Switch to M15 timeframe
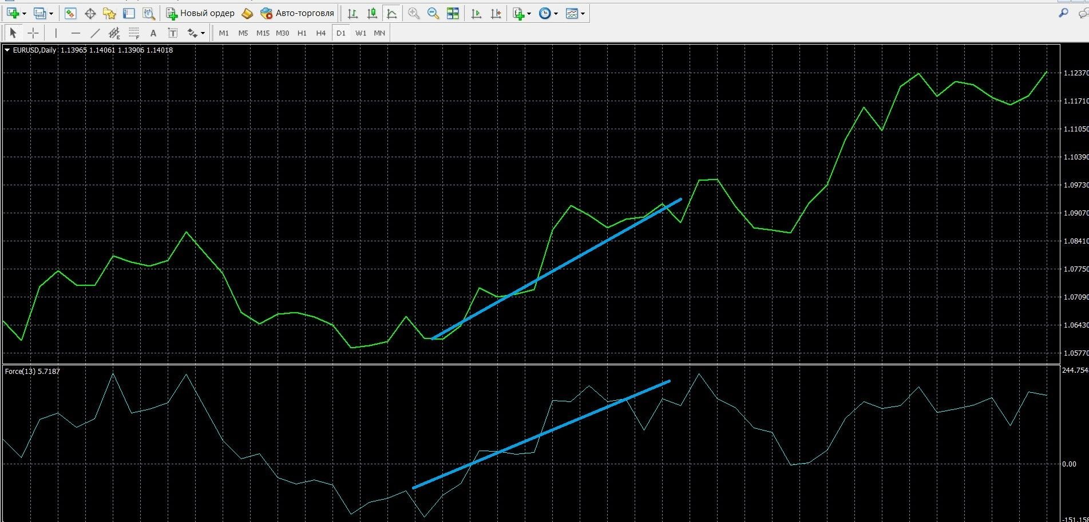This screenshot has height=522, width=1089. point(263,33)
